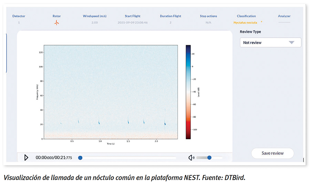Click the Start Flight header
The image size is (310, 184).
(x=133, y=16)
